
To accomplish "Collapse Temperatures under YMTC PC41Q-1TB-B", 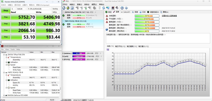I will point(6,75).
